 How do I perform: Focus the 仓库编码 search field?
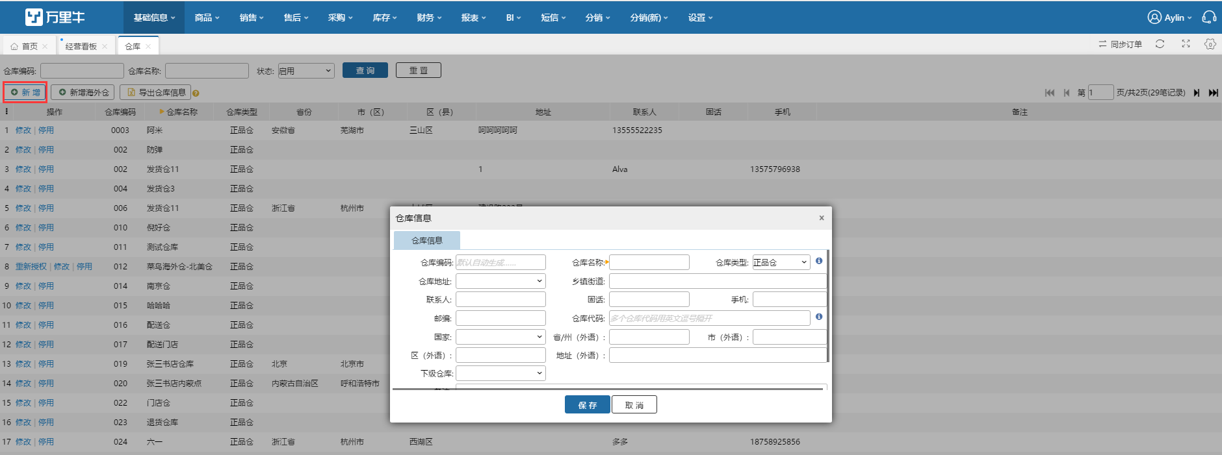click(82, 71)
